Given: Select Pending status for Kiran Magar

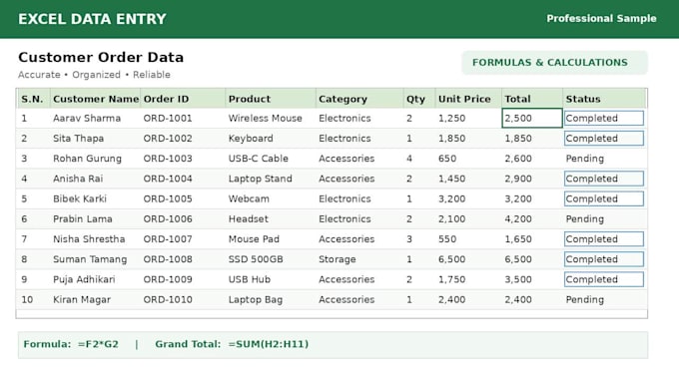Looking at the screenshot, I should click(584, 300).
